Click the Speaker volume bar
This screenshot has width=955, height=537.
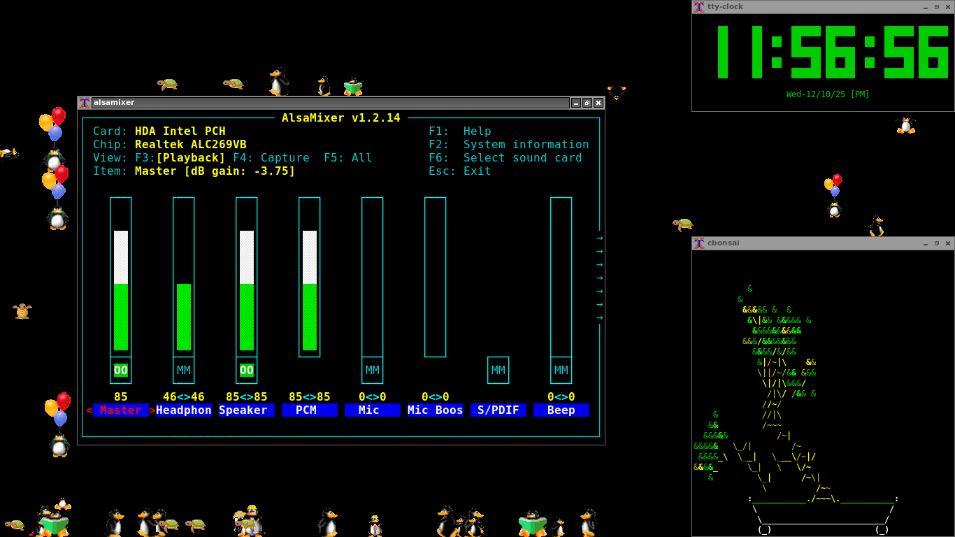click(x=247, y=277)
